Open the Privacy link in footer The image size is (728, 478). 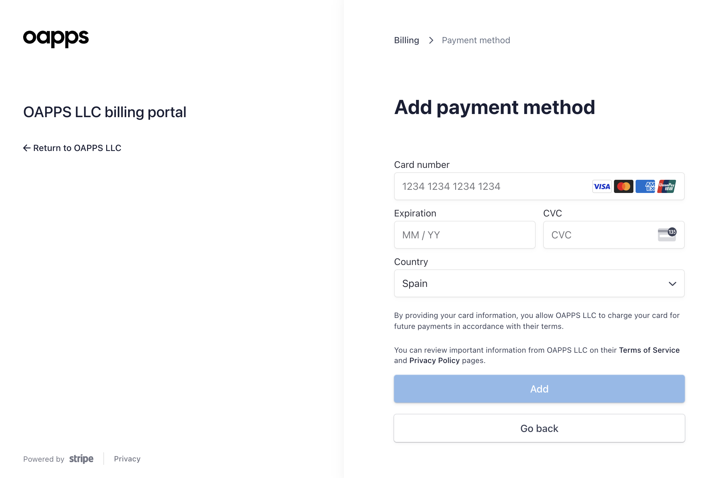coord(127,459)
